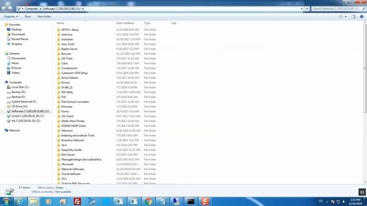Viewport: 367px width, 206px height.
Task: Open Downloads in the sidebar
Action: [18, 34]
